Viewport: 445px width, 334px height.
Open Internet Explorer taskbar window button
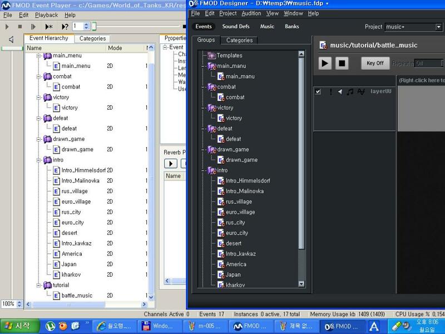click(115, 326)
